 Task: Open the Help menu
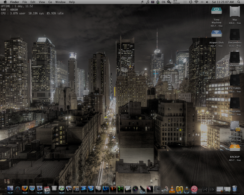[x=72, y=2]
